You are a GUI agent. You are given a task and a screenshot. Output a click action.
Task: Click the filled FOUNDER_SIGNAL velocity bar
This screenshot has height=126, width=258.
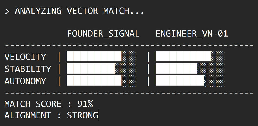[x=94, y=57]
